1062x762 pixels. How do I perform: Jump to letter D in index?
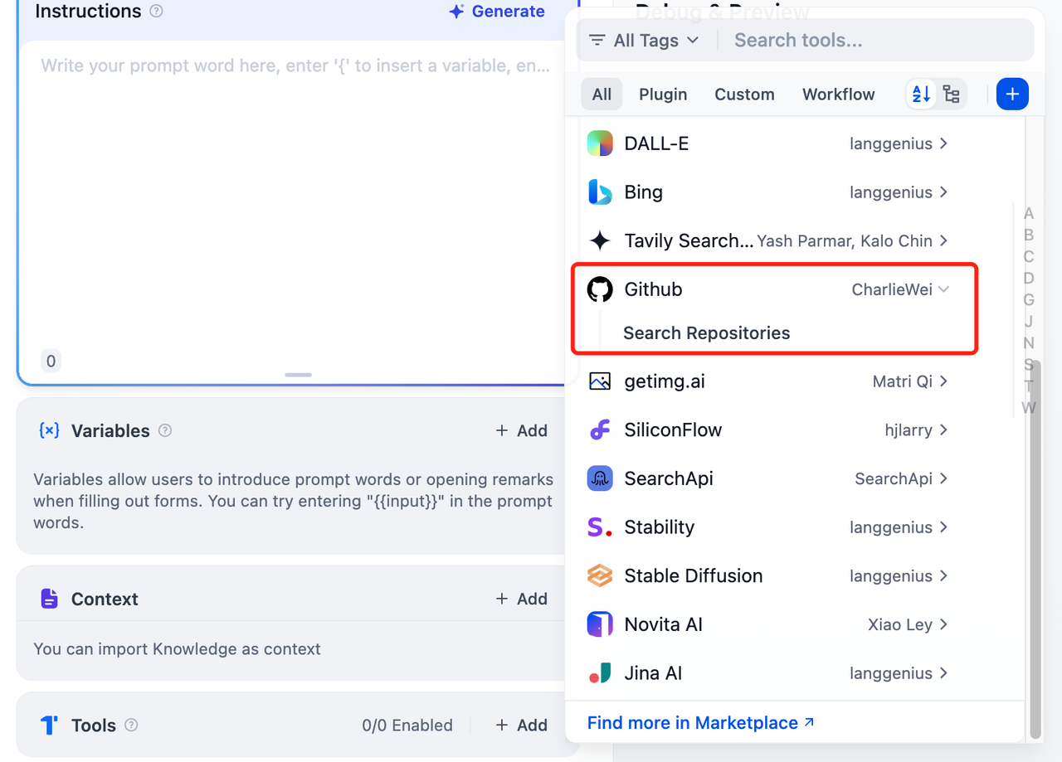coord(1029,279)
